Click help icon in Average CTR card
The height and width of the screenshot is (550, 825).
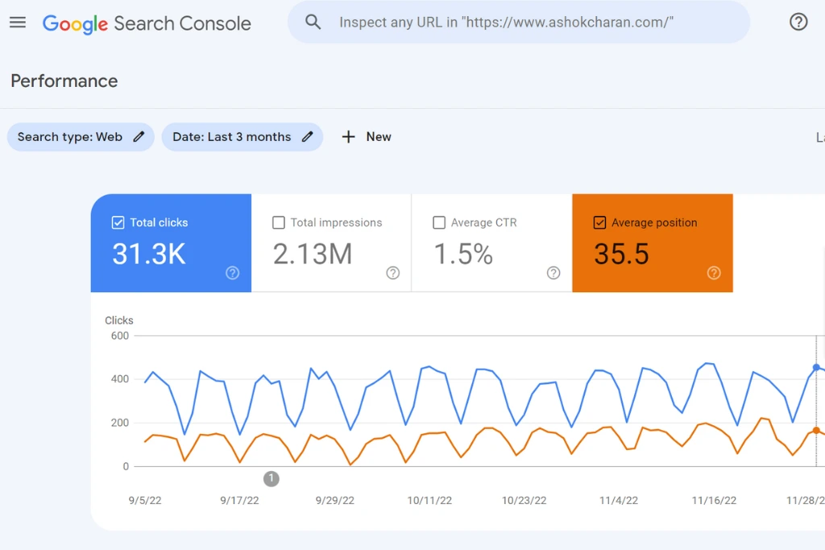[553, 273]
